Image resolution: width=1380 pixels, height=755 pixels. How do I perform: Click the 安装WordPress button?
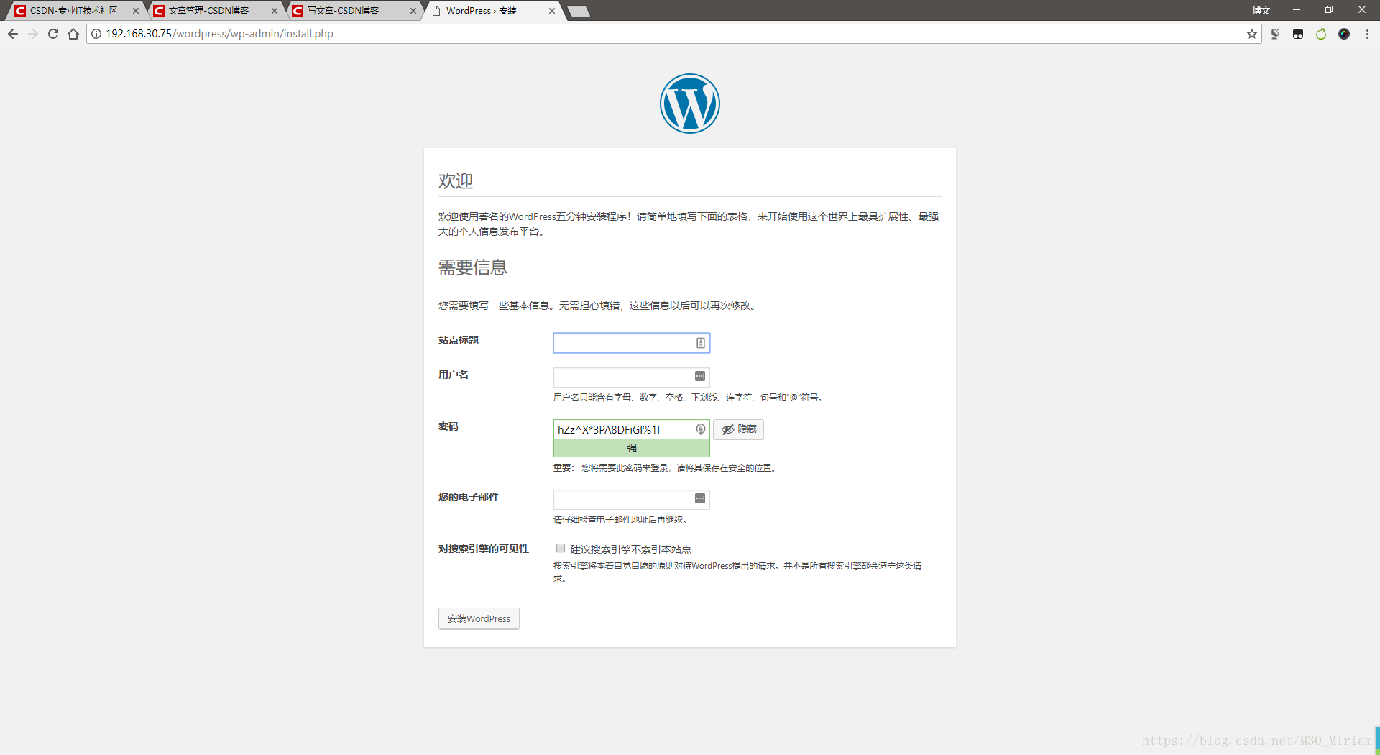[479, 618]
